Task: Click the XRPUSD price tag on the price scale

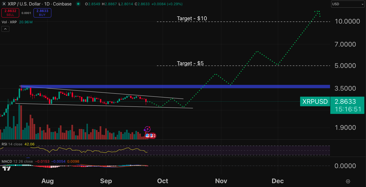Action: tap(315, 101)
